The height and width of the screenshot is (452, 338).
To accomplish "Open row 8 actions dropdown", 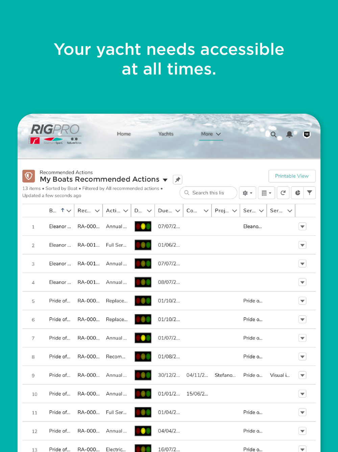I will [x=303, y=356].
